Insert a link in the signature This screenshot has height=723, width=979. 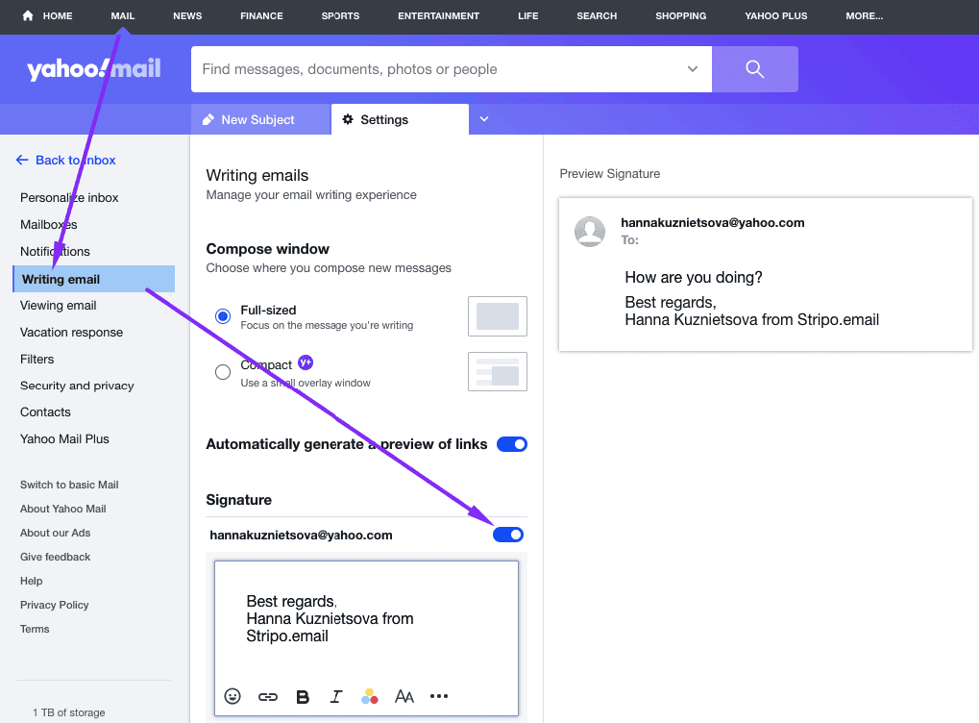[267, 696]
